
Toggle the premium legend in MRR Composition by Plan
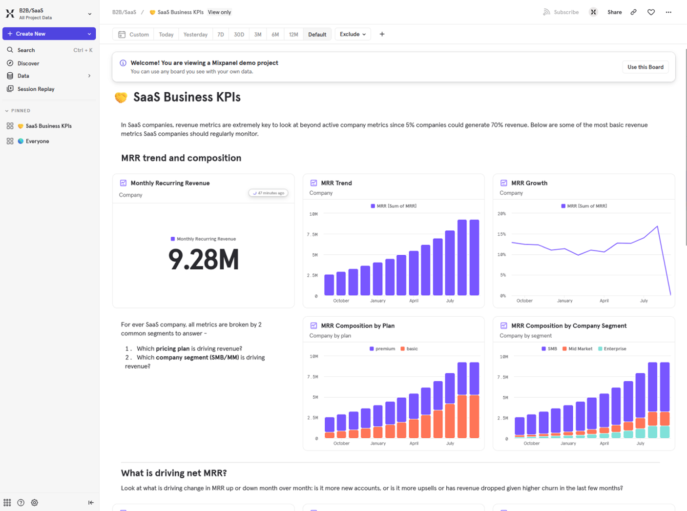(x=382, y=348)
